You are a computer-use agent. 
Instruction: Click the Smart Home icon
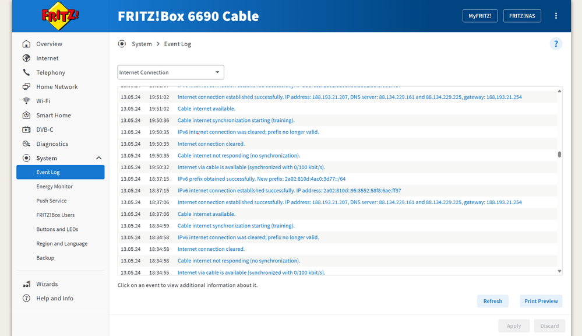[26, 116]
